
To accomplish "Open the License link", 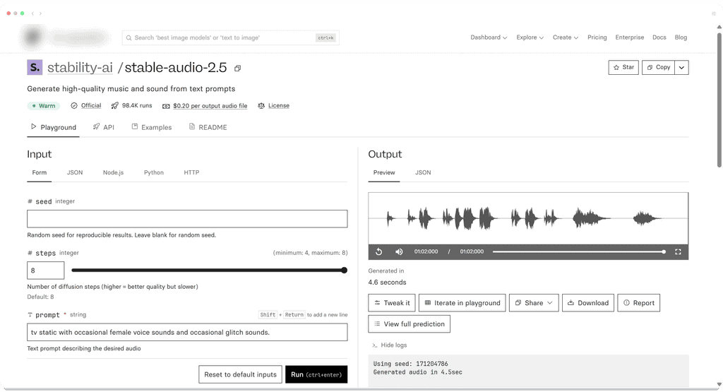I will point(279,106).
